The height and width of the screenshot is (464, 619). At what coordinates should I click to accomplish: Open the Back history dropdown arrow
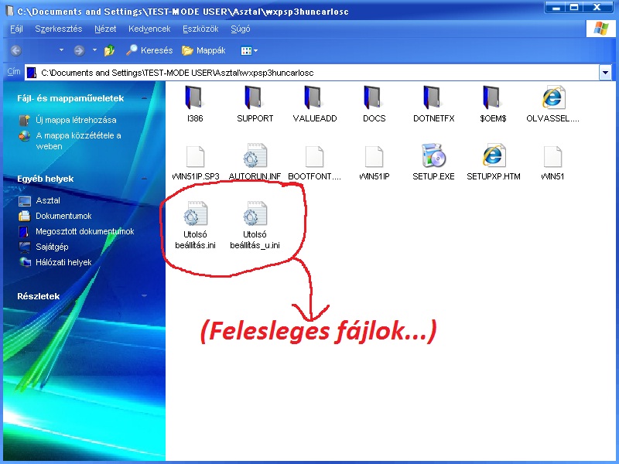tap(61, 50)
